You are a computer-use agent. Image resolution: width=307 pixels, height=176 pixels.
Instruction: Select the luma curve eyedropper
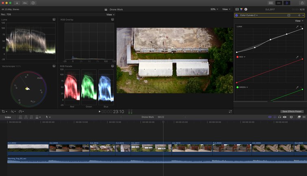297,27
